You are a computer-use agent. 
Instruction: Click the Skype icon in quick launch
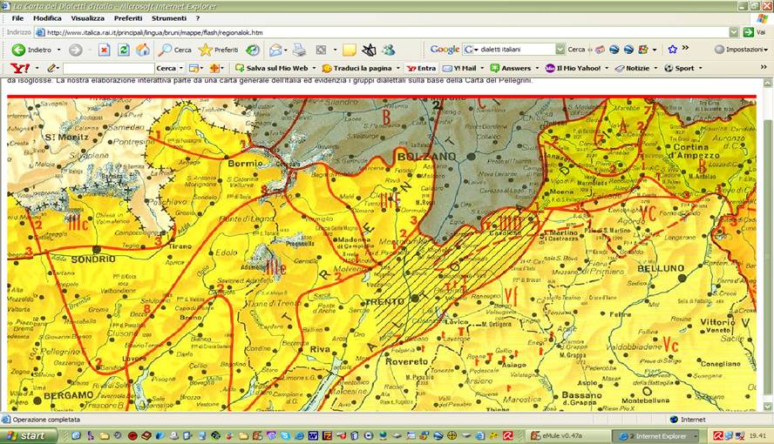(286, 436)
